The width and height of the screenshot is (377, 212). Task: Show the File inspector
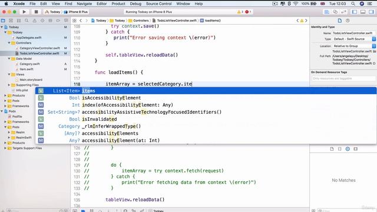pyautogui.click(x=340, y=21)
